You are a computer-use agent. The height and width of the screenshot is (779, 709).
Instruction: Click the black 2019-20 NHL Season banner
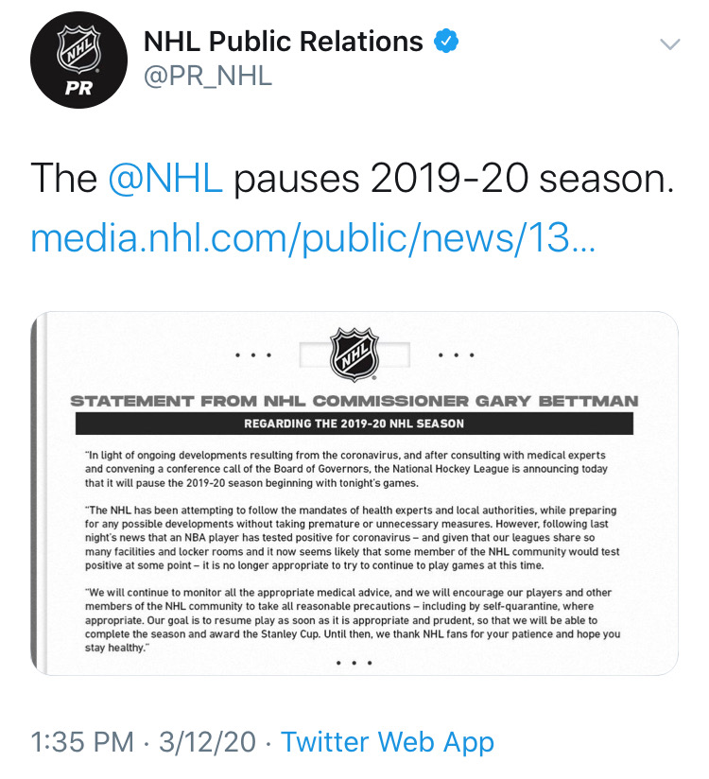354,424
